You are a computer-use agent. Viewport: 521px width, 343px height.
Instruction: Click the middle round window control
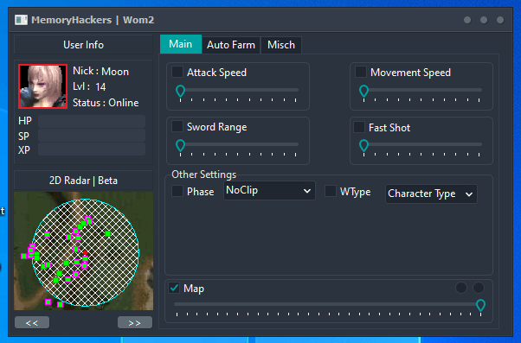(x=484, y=20)
